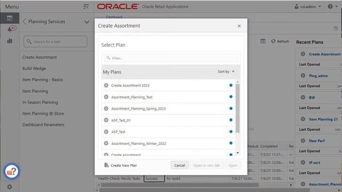
Task: Click the Success status cell
Action: point(154,179)
